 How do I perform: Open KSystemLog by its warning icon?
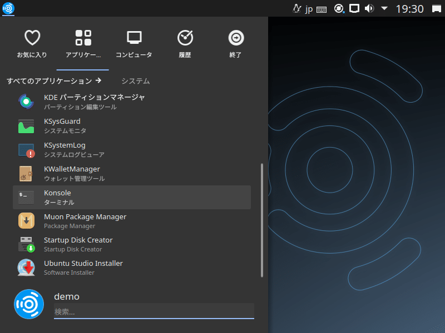click(26, 150)
